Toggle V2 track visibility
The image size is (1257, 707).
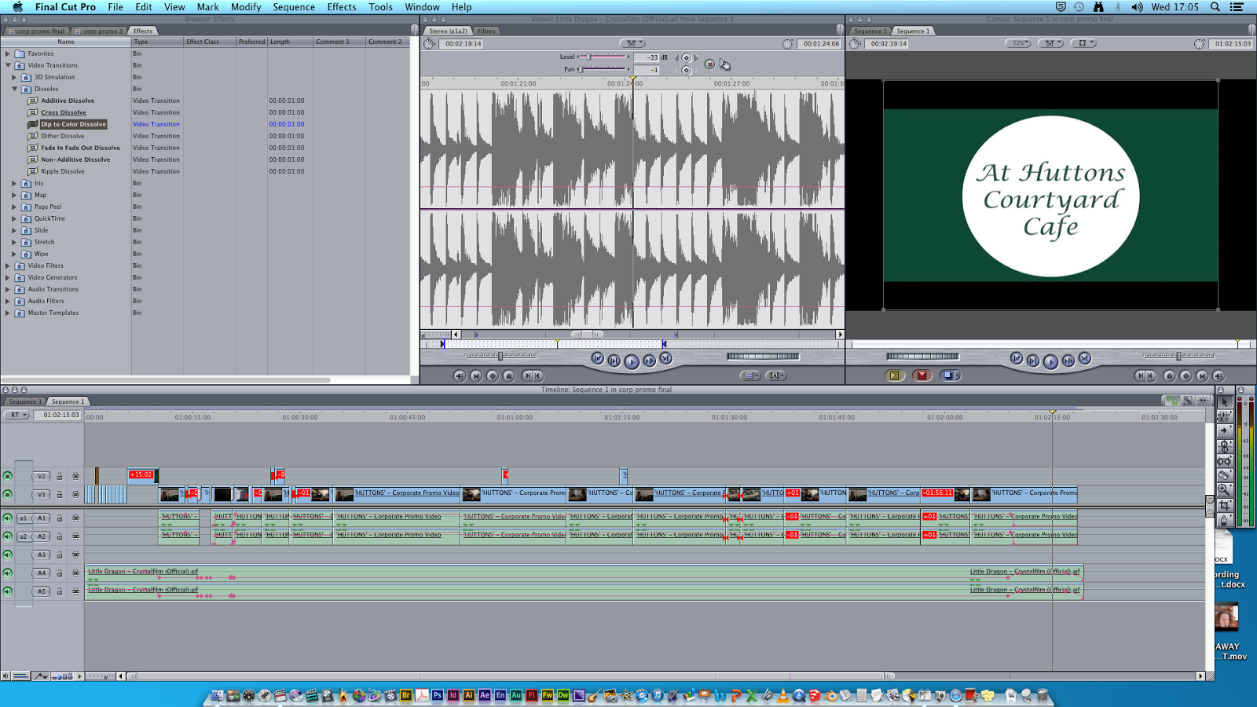(x=8, y=476)
